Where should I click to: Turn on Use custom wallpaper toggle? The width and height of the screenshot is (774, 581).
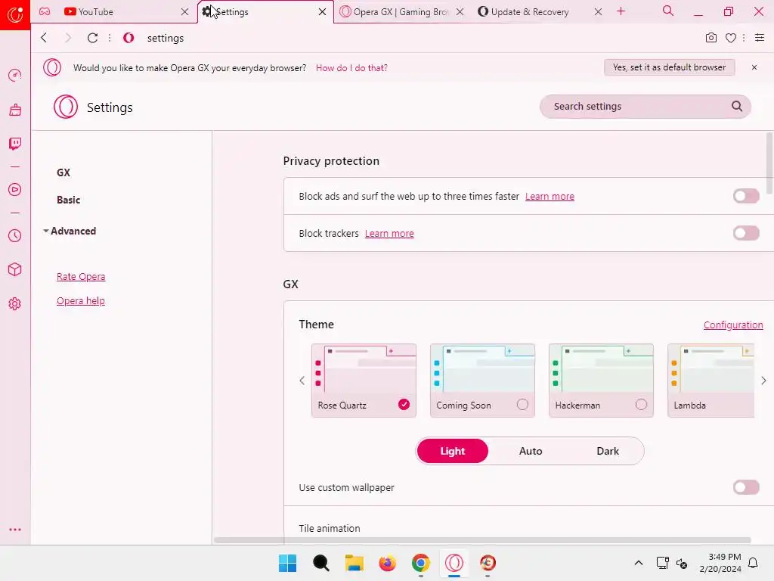746,488
